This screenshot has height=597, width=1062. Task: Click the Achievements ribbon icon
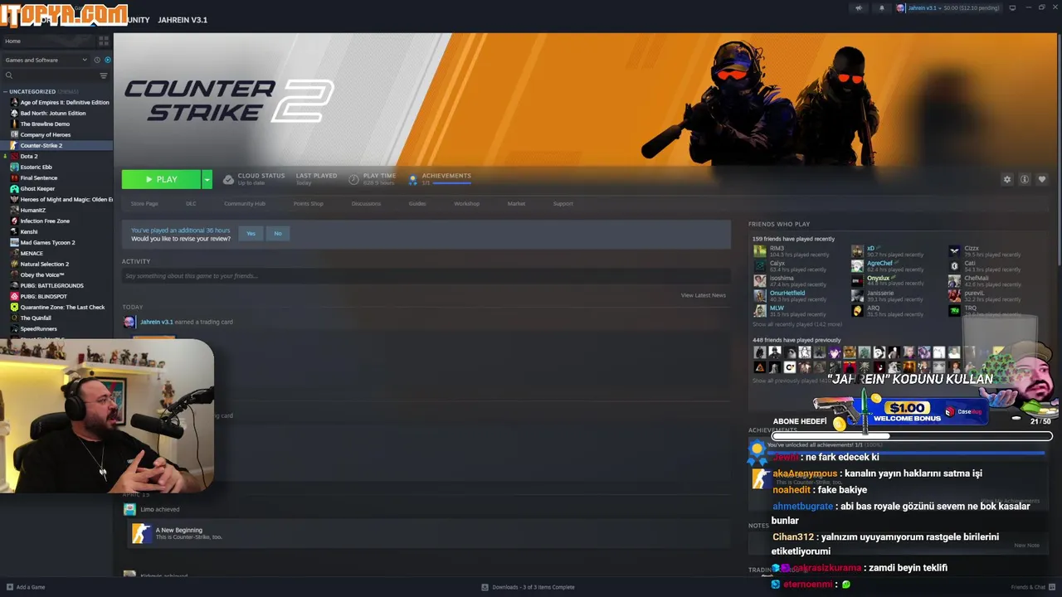point(413,179)
